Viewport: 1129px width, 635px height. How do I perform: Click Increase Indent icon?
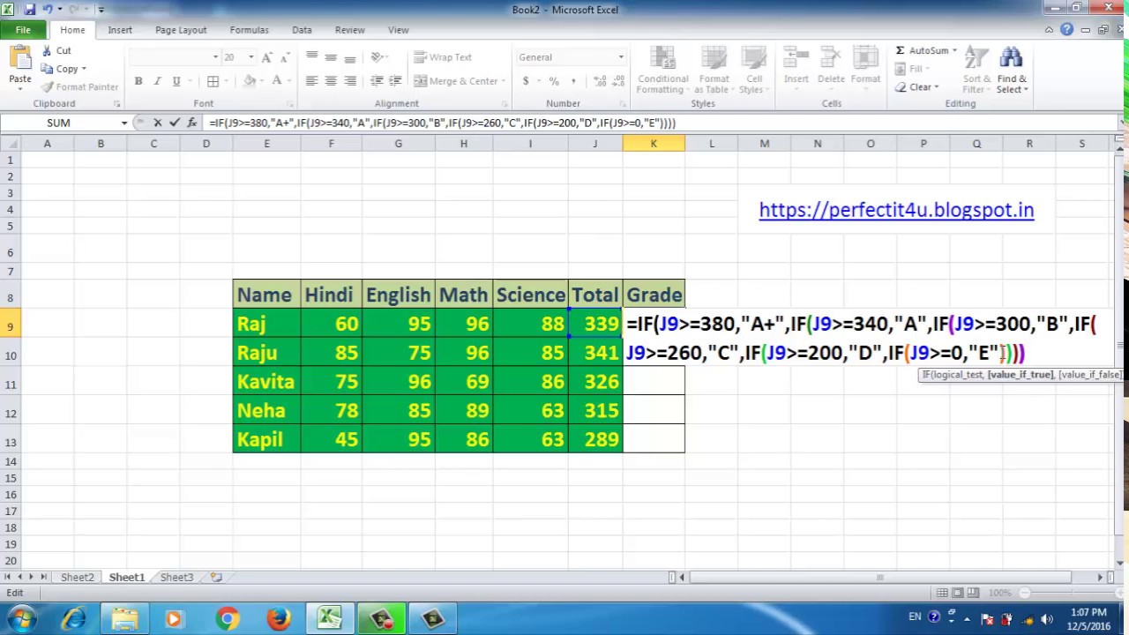pos(395,81)
